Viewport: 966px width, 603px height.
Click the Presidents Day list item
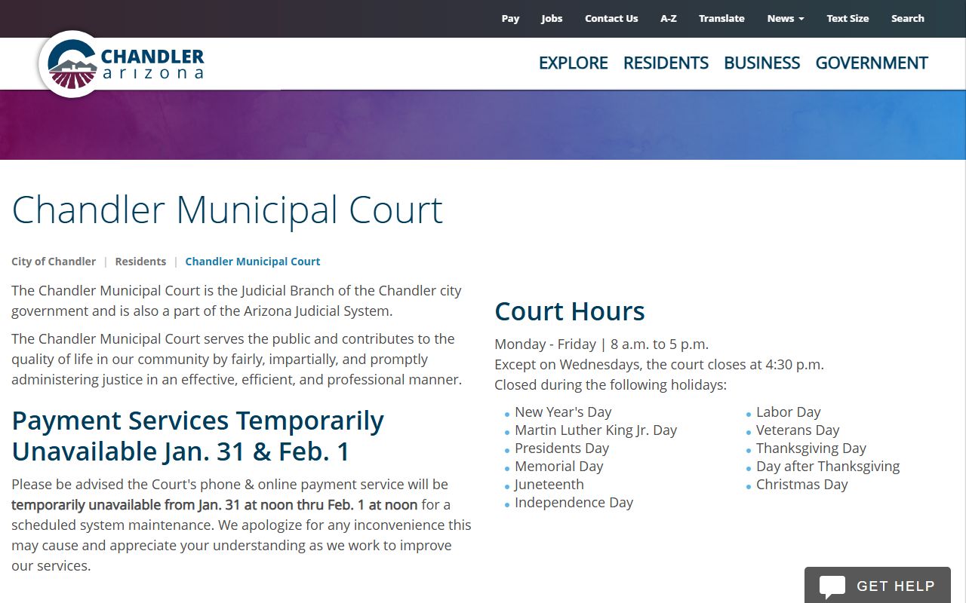(562, 448)
